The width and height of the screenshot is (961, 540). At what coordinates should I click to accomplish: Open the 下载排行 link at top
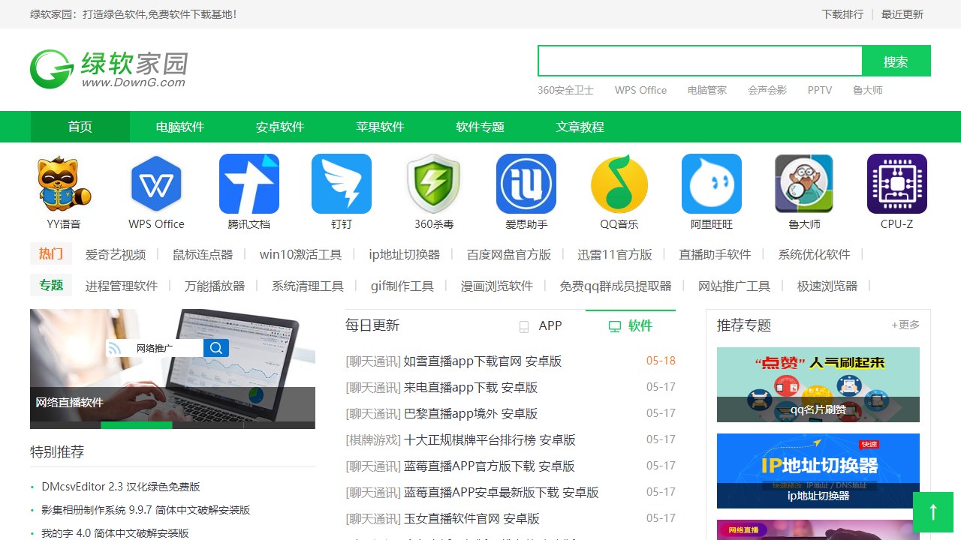842,14
